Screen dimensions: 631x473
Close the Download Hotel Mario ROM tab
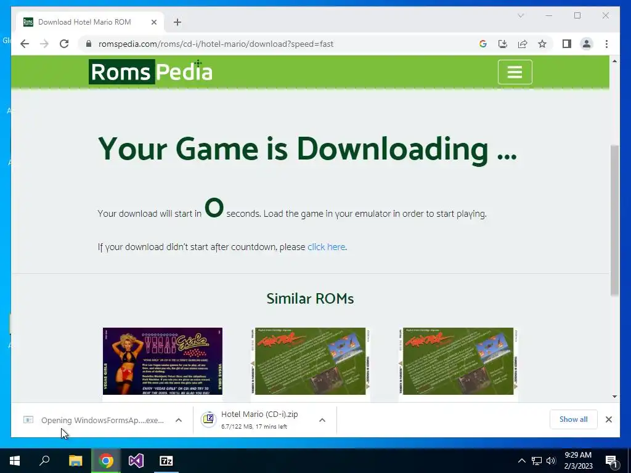(153, 22)
